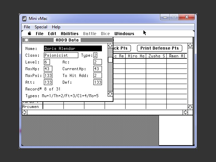Screen dimensions: 216x162
Task: Click the Hiro Ha column header
Action: click(x=136, y=56)
